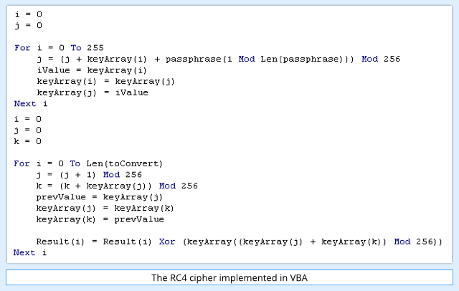Click the line "k = 0"
Image resolution: width=459 pixels, height=291 pixels.
28,141
